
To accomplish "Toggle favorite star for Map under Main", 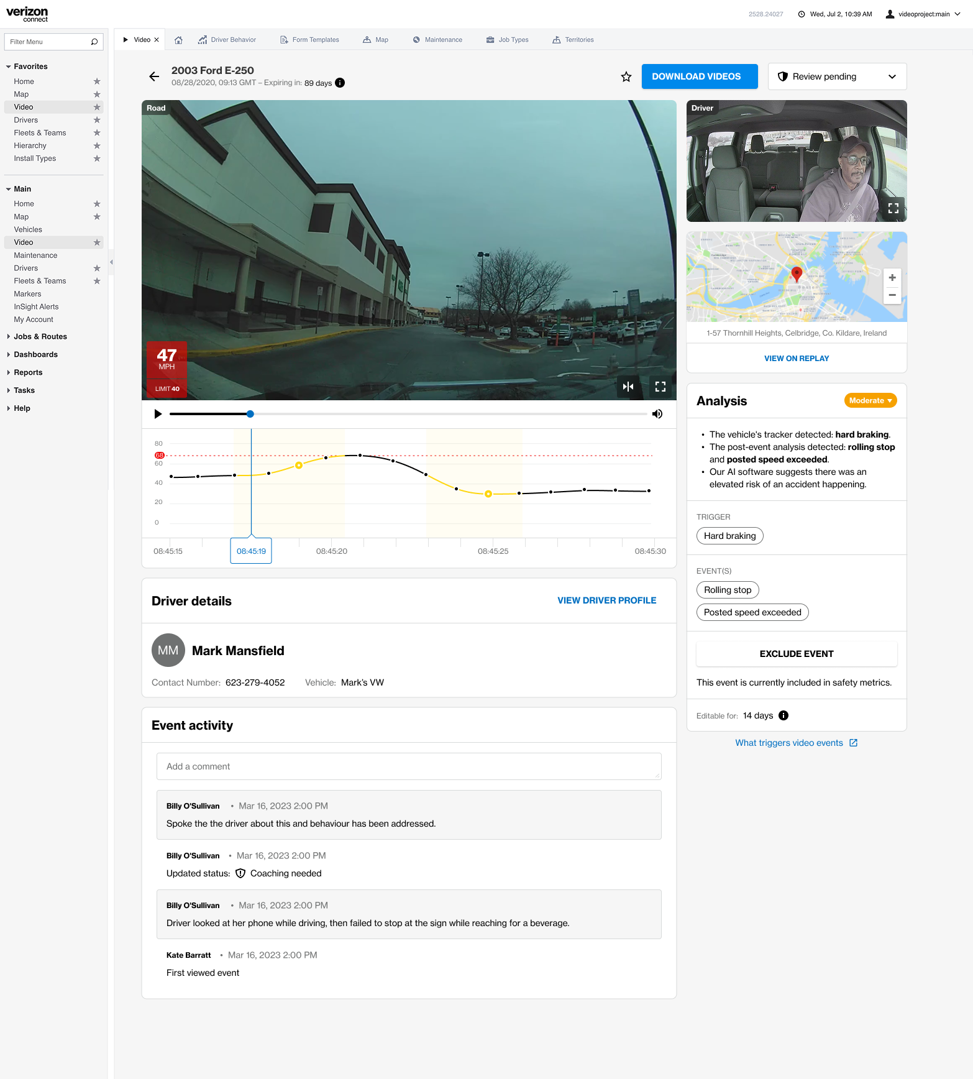I will click(x=97, y=217).
